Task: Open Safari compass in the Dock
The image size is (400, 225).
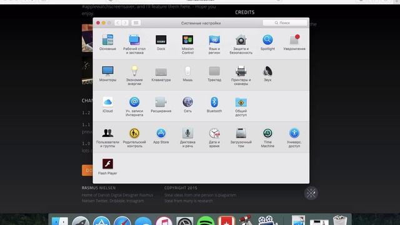Action: point(122,221)
